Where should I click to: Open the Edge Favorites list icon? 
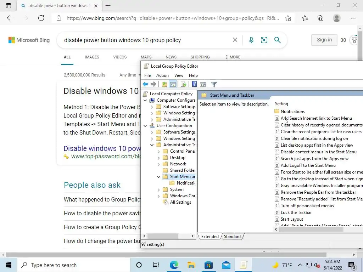(305, 18)
